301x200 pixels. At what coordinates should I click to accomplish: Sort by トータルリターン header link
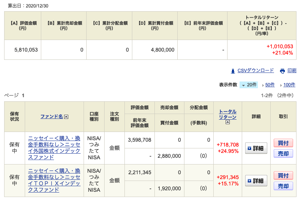[228, 114]
